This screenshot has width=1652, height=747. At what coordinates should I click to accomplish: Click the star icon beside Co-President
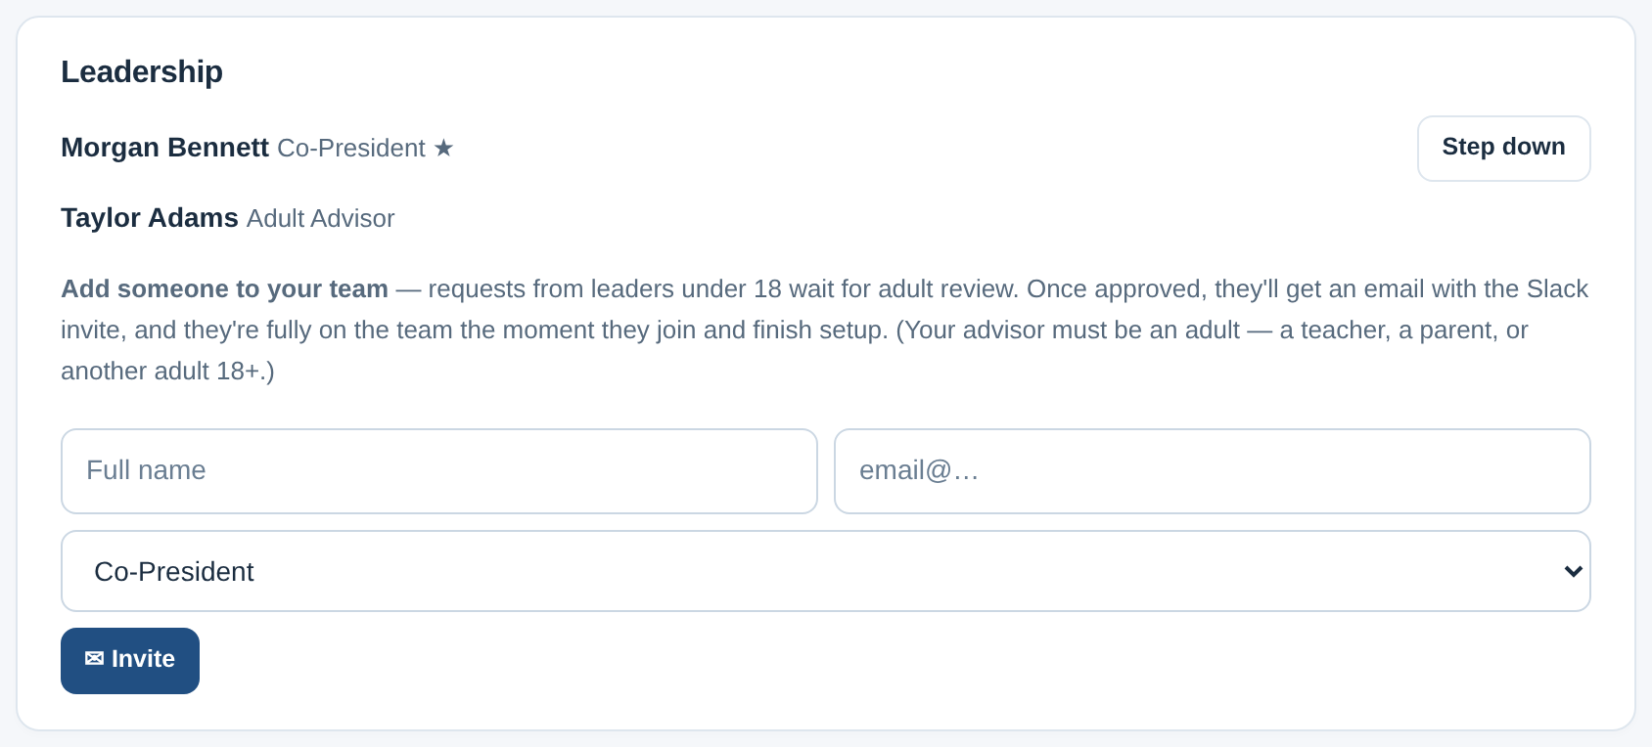pos(443,149)
